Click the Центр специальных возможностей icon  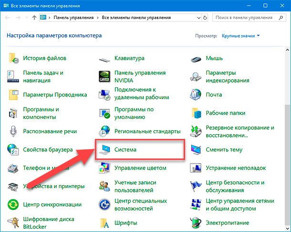(104, 204)
